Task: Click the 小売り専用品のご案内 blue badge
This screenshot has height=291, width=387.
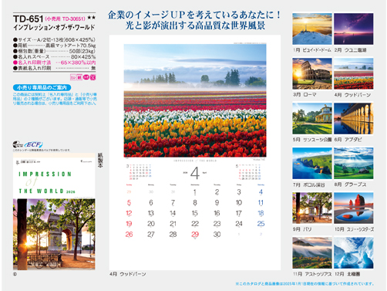Action: coord(42,87)
